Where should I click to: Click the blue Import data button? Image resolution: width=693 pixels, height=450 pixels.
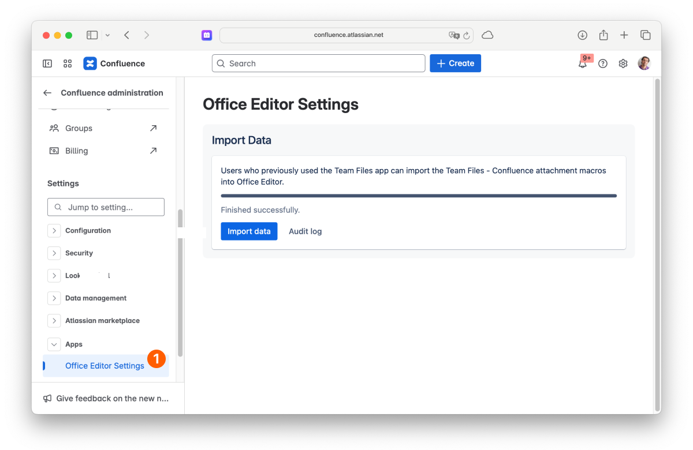249,231
